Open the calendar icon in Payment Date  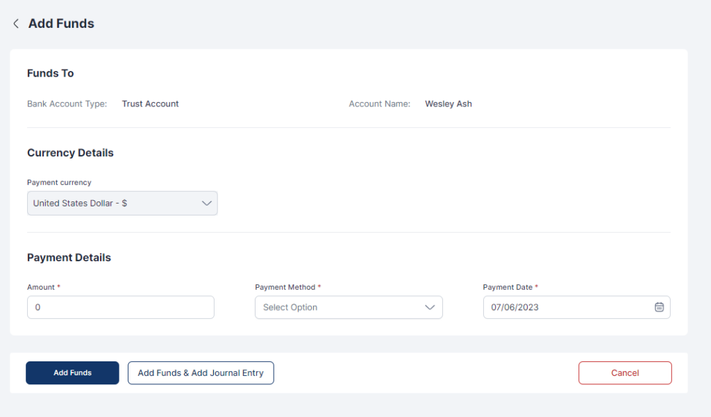coord(659,307)
